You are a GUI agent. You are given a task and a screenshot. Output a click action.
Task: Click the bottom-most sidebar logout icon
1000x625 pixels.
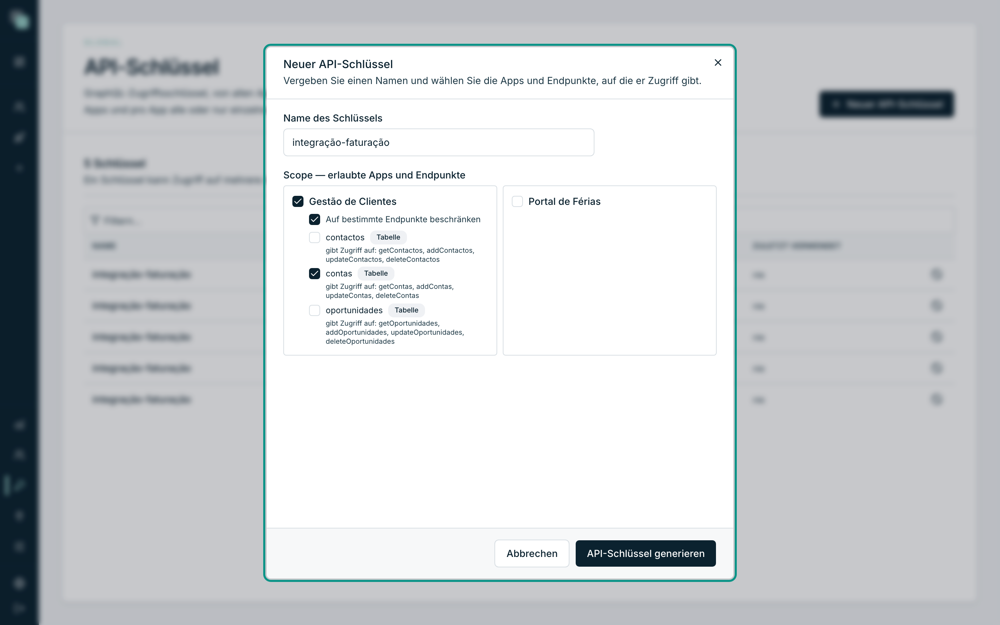coord(19,608)
